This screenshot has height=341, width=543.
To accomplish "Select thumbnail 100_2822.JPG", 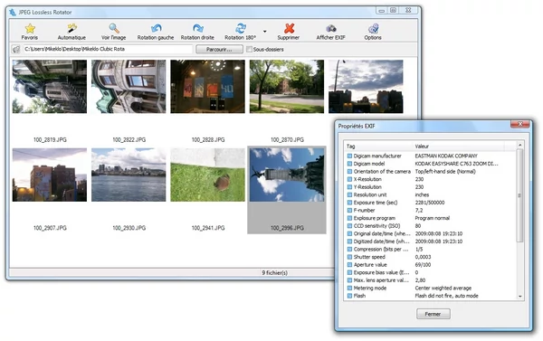I will pyautogui.click(x=129, y=87).
